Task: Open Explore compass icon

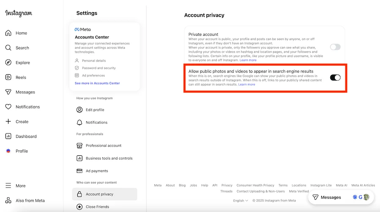Action: [8, 63]
